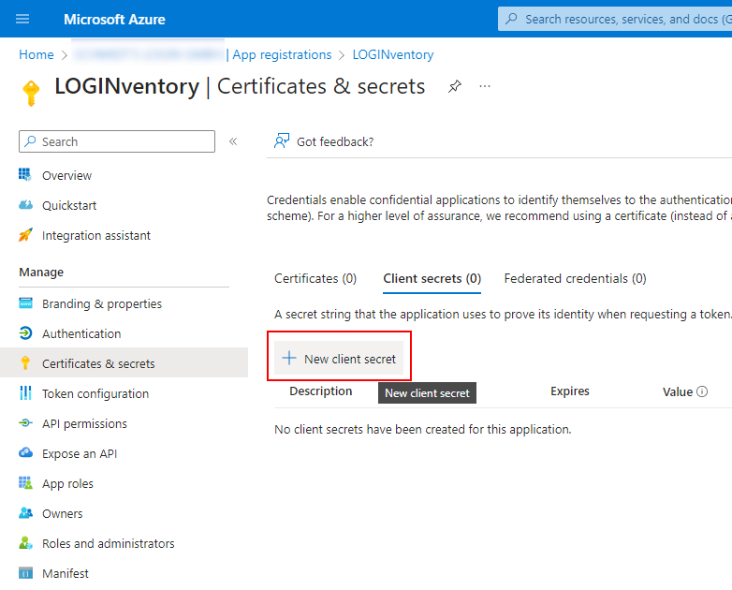Click Got feedback? button
Image resolution: width=732 pixels, height=590 pixels.
pos(324,141)
